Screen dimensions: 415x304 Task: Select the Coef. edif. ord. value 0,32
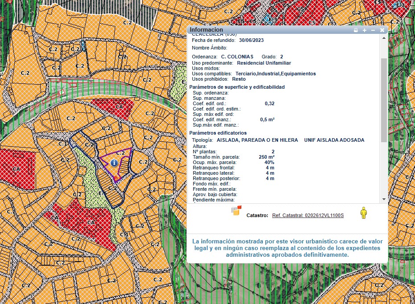point(270,103)
